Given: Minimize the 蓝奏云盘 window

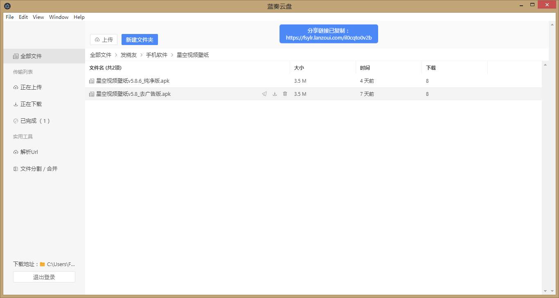Looking at the screenshot, I should (x=521, y=5).
